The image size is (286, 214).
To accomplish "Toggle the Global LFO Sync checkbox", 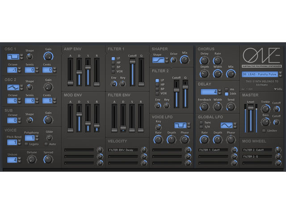I will pos(201,123).
